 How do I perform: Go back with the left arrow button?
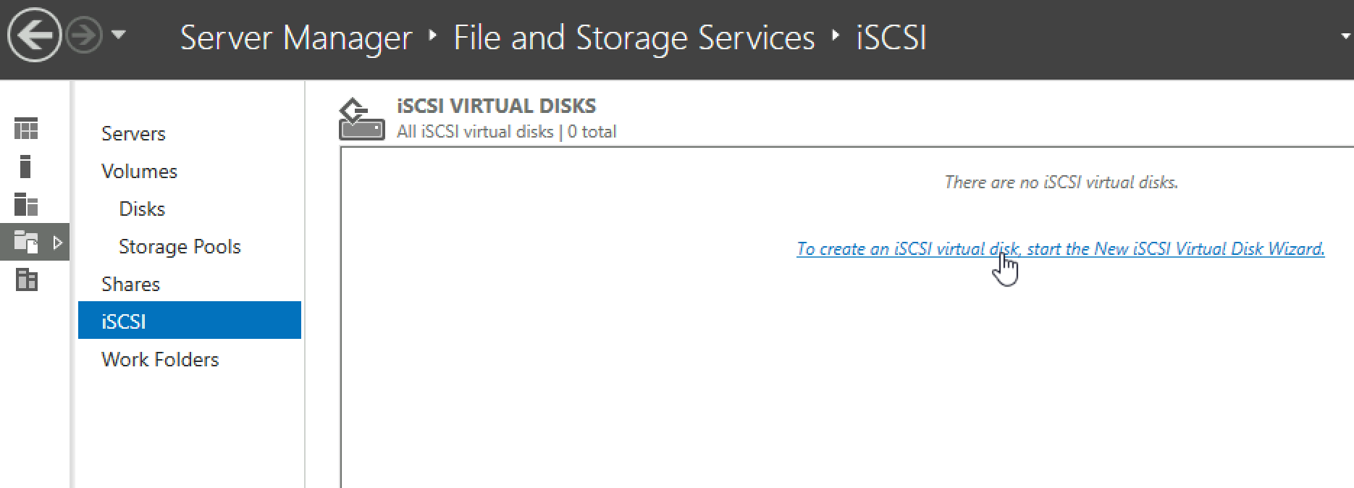tap(34, 35)
